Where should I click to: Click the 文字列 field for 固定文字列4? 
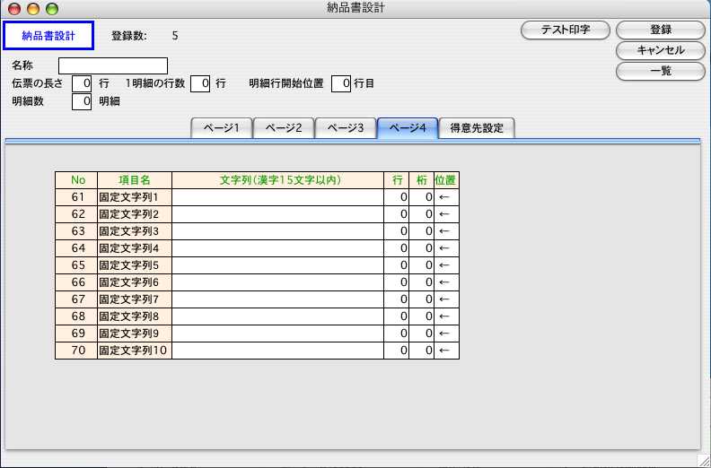tap(278, 248)
